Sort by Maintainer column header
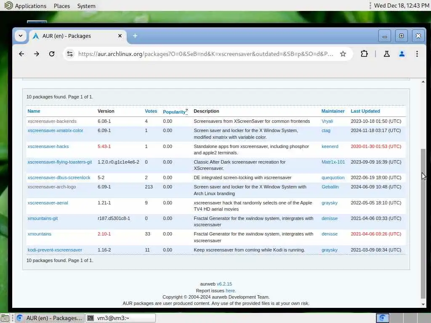This screenshot has height=323, width=431. click(x=333, y=111)
